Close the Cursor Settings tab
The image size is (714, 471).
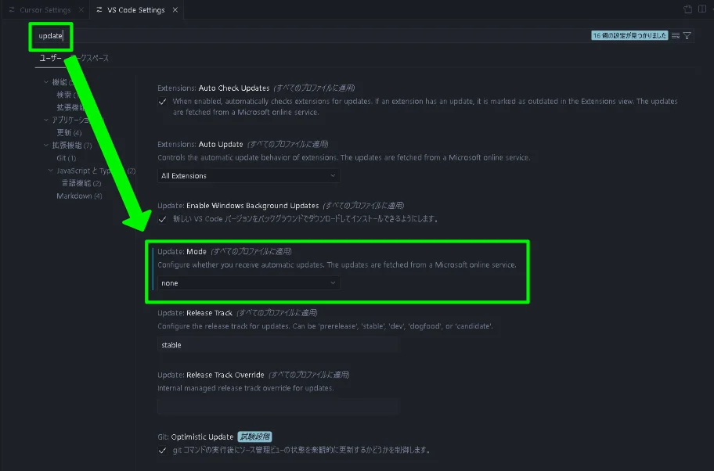click(81, 10)
